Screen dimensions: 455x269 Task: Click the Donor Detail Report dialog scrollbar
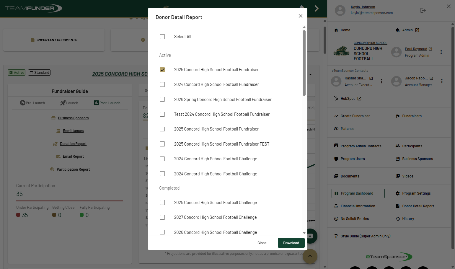(304, 63)
